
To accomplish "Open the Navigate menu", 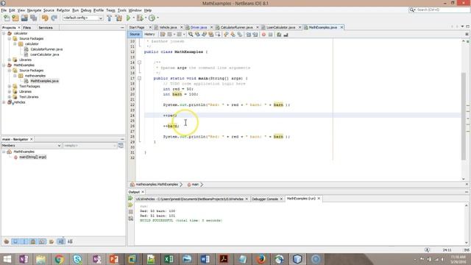I will tap(35, 10).
